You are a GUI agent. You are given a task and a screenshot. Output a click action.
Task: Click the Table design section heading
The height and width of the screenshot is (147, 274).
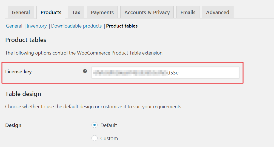[x=23, y=94]
